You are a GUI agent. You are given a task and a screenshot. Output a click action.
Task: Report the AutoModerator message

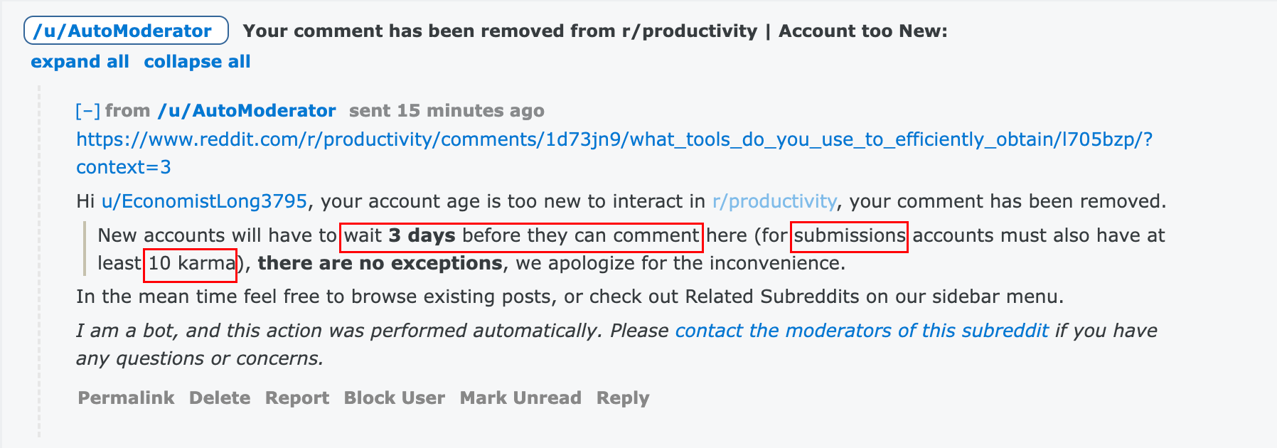tap(297, 398)
